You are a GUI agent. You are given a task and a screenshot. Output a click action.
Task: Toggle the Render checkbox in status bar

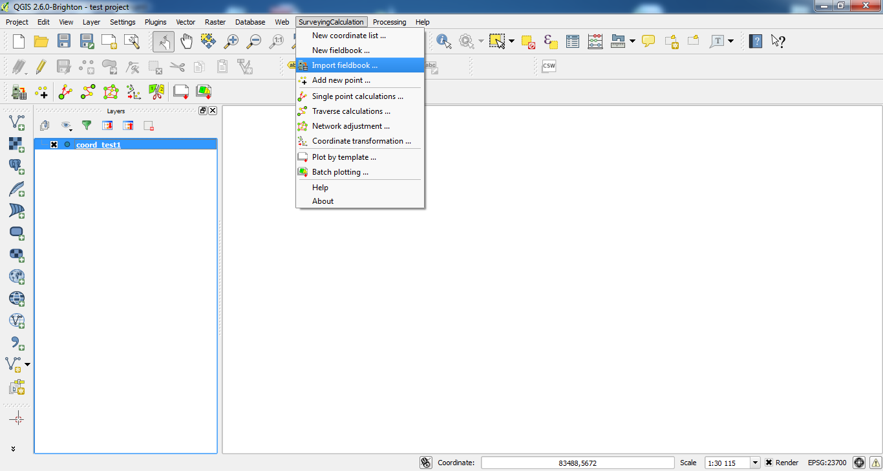pyautogui.click(x=769, y=463)
